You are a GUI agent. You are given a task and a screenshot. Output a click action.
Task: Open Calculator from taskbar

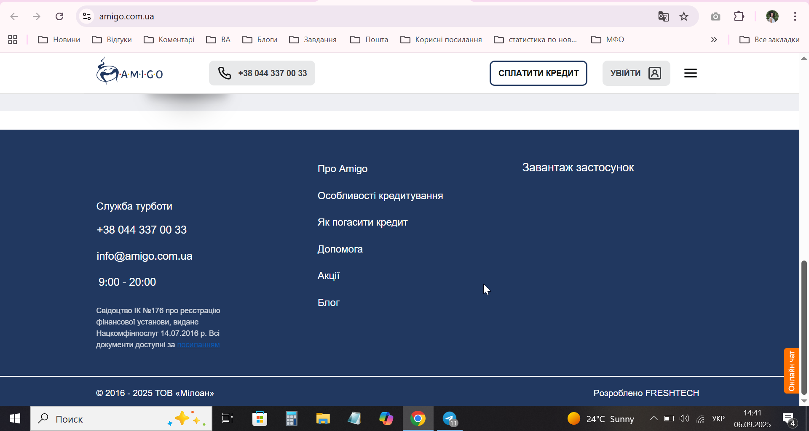[x=291, y=418]
